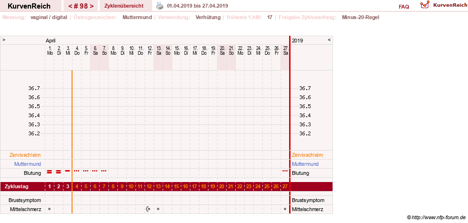Click the Mittelschmerz crescent symbol on April 12
Viewport: 468px width, 223px height.
[148, 209]
